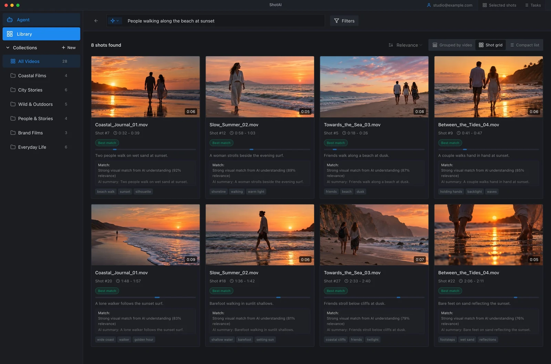Click timeline marker on Between_the_Tides_04.mov Shot #22
The height and width of the screenshot is (364, 551).
pyautogui.click(x=516, y=297)
